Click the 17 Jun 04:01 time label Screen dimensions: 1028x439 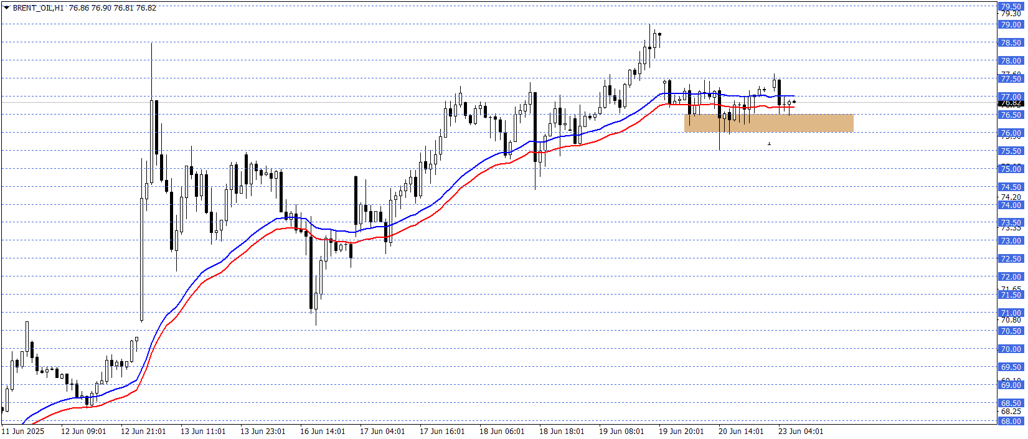coord(382,431)
